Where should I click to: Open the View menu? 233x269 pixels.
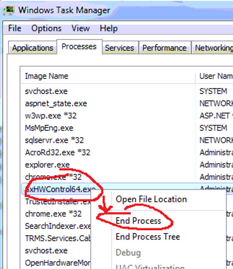pos(81,28)
